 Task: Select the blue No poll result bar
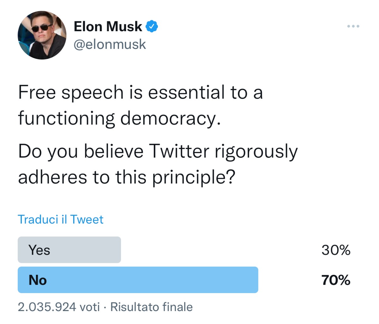point(138,280)
